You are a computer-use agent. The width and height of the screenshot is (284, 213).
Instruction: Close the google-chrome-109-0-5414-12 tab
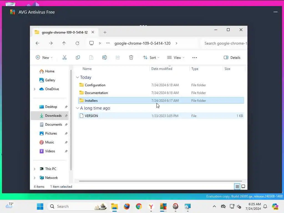coord(93,32)
